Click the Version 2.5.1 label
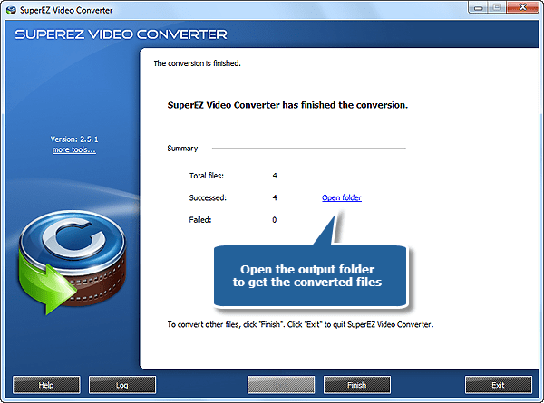This screenshot has width=544, height=403. pos(73,139)
